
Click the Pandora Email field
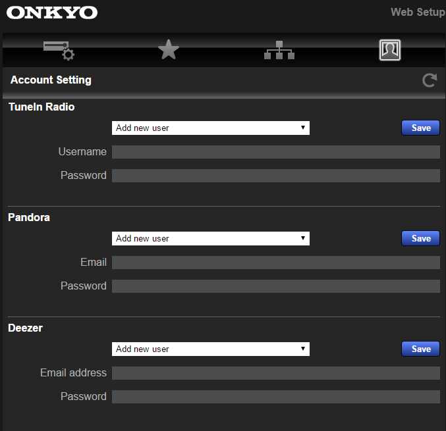[x=276, y=263]
